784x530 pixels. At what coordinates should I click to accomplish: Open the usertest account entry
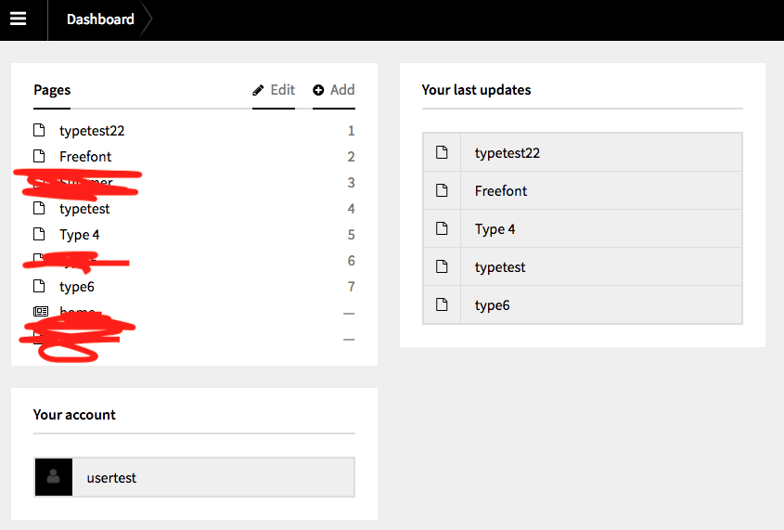click(x=111, y=478)
